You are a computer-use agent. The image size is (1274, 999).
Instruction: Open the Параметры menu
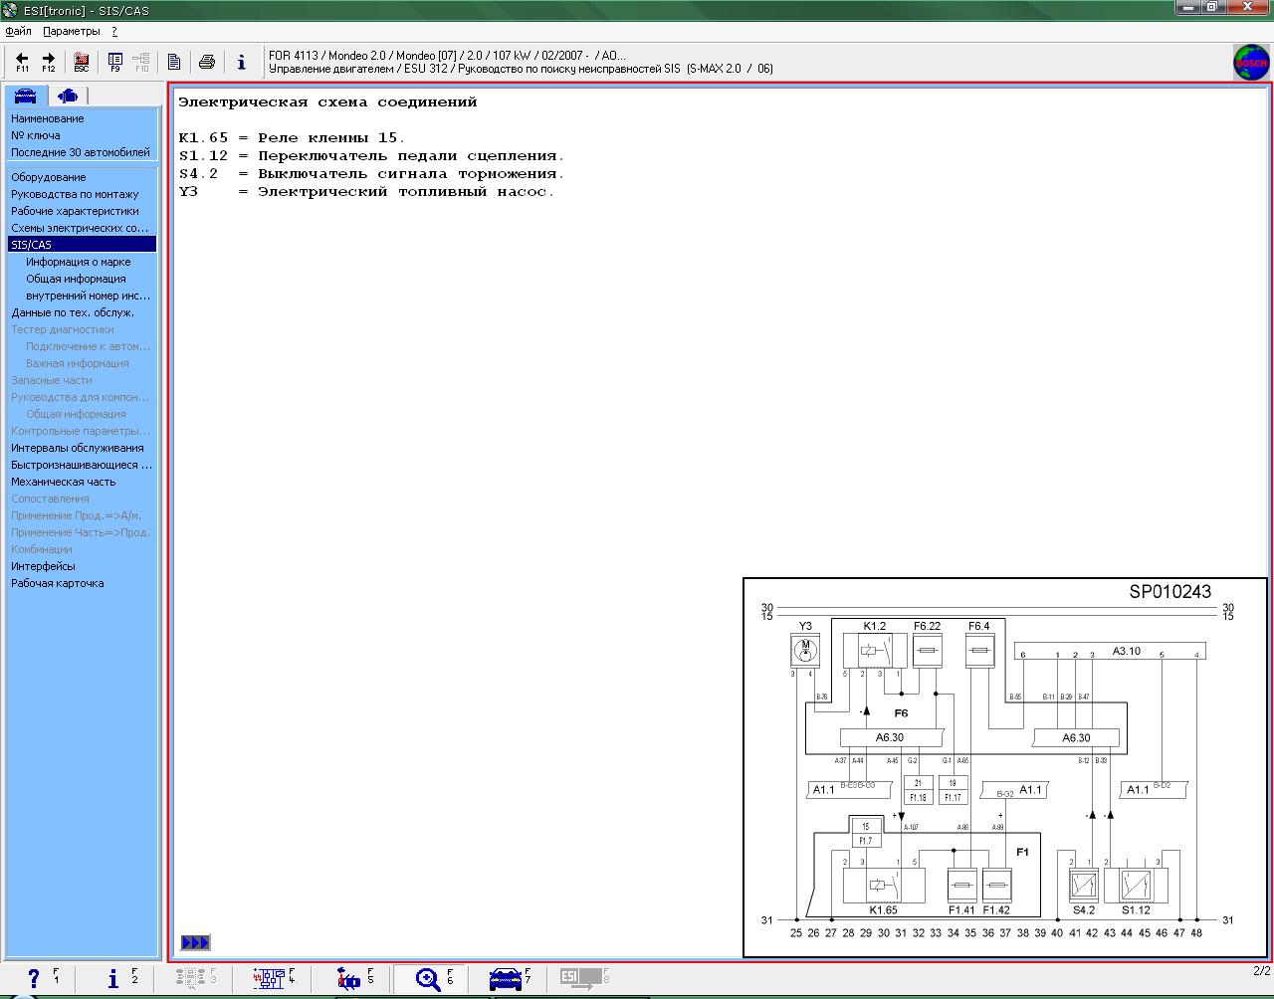click(72, 31)
